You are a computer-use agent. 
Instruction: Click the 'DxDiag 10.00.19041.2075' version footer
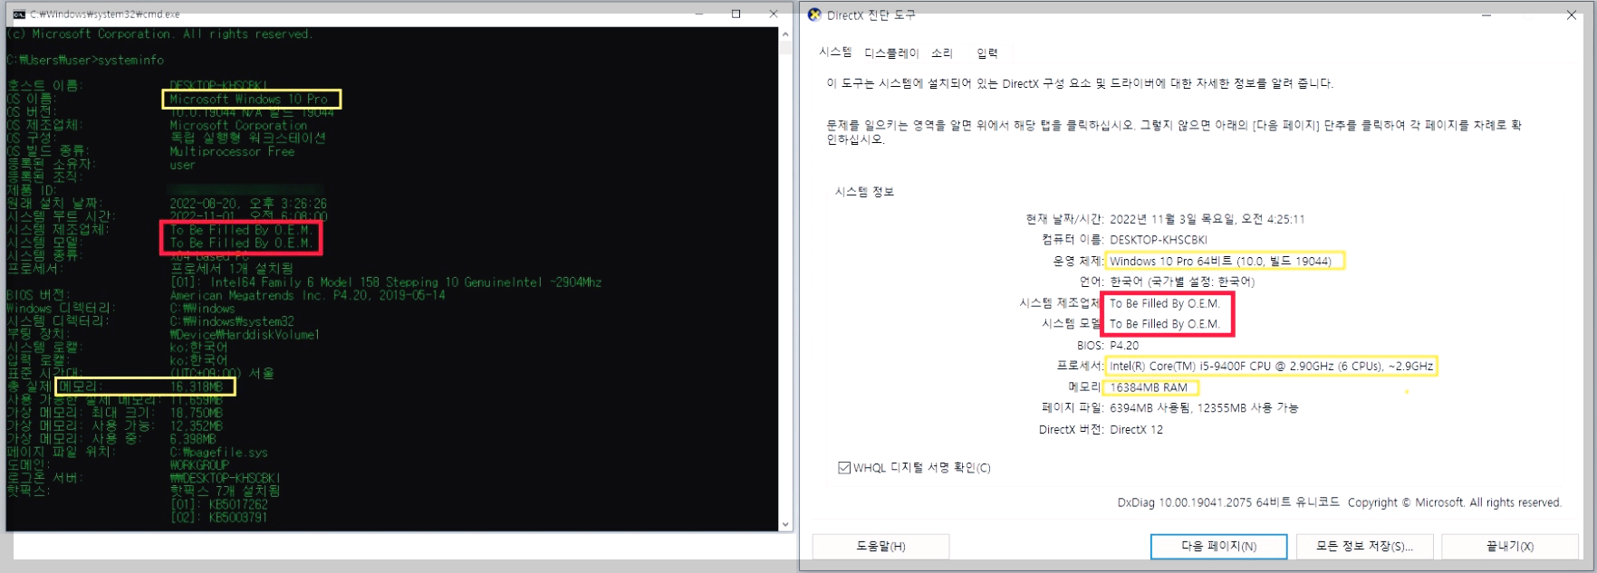coord(1228,502)
